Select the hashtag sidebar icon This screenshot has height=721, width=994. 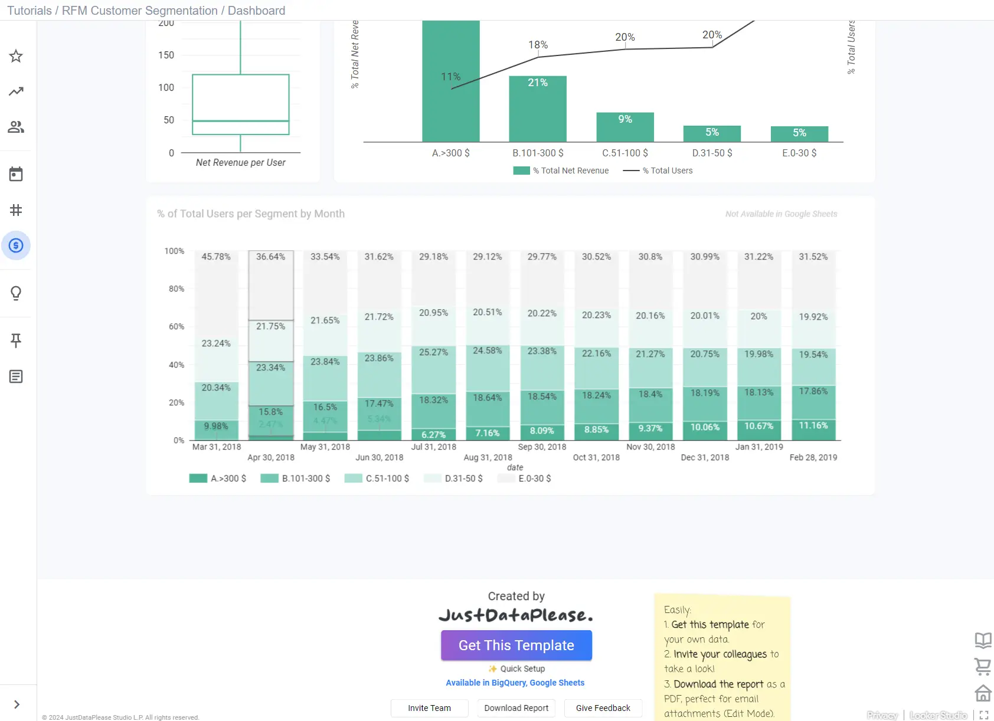(x=16, y=210)
